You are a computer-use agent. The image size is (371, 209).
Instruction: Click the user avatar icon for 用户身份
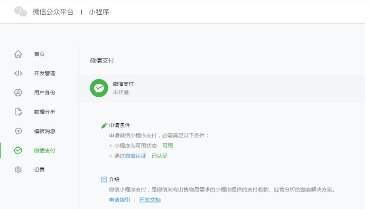coord(18,92)
